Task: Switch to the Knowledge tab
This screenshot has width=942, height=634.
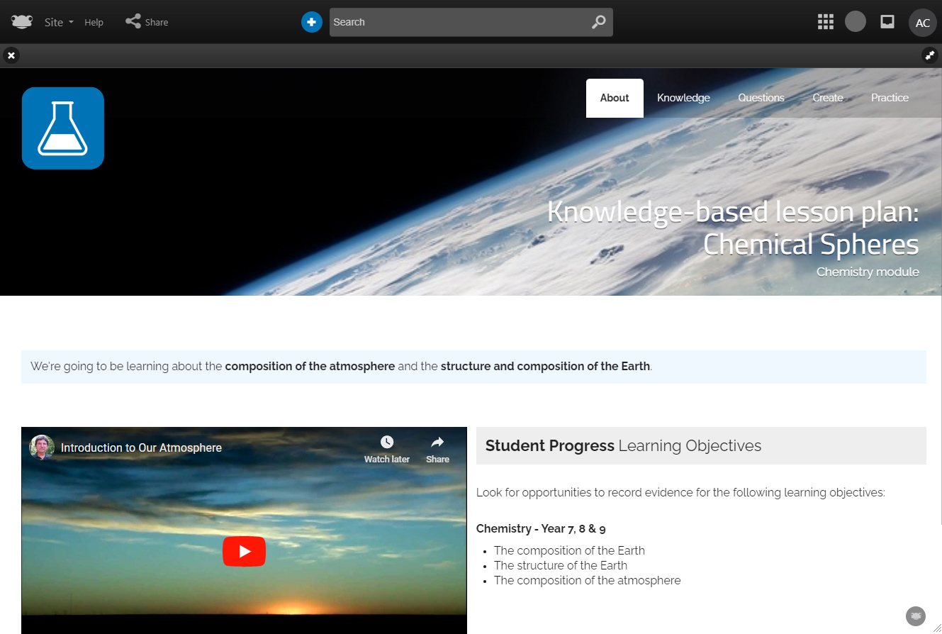Action: point(683,98)
